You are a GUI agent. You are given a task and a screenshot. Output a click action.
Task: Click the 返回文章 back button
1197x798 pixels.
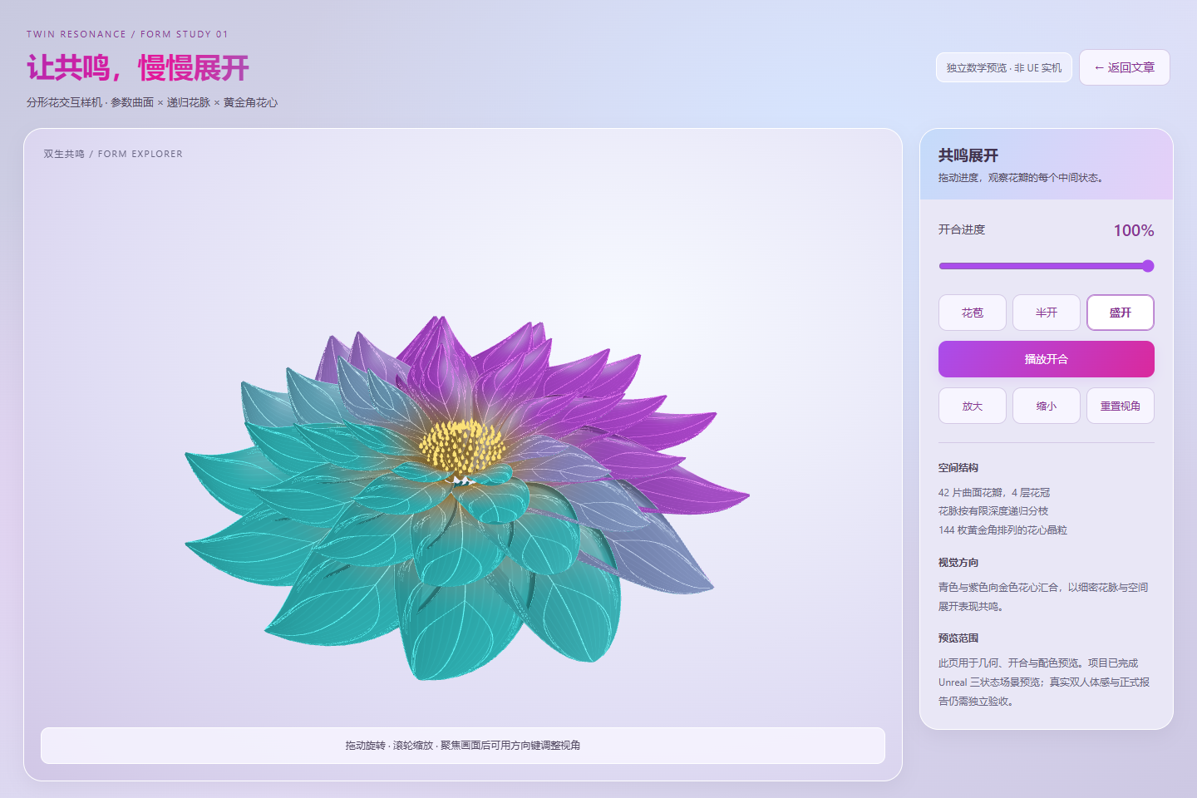click(x=1124, y=67)
